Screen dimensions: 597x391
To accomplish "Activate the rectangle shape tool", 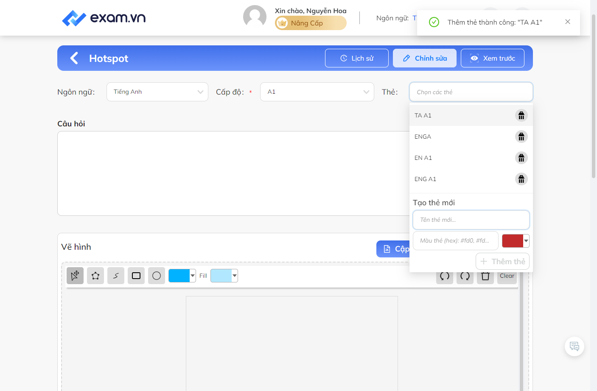I will (136, 276).
